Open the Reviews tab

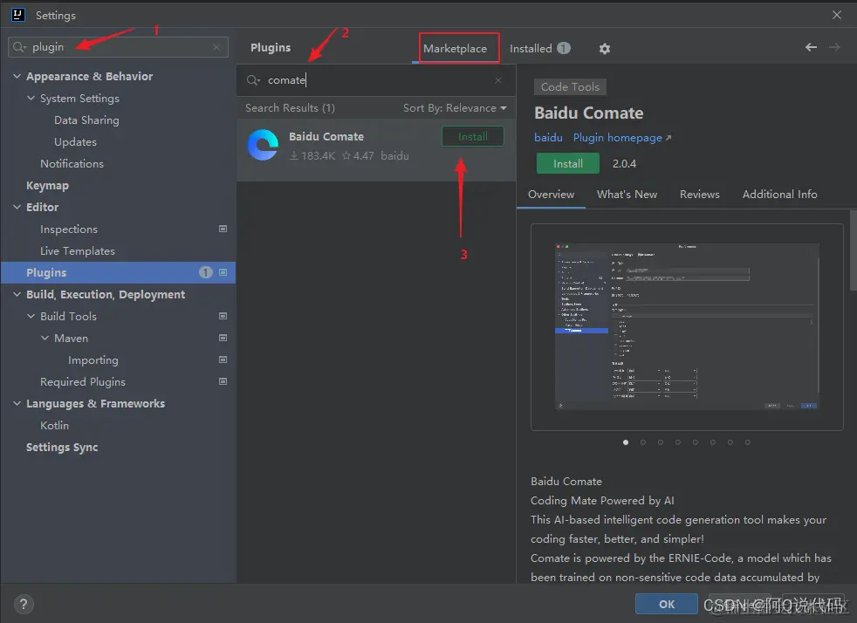(x=700, y=194)
